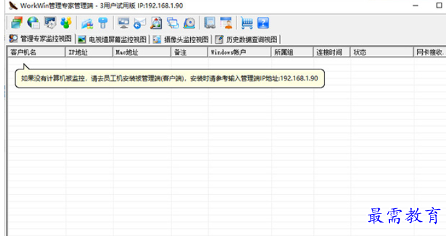Screen dimensions: 446x236
Task: Switch to 管理专家监控视图 tab
Action: coord(41,39)
